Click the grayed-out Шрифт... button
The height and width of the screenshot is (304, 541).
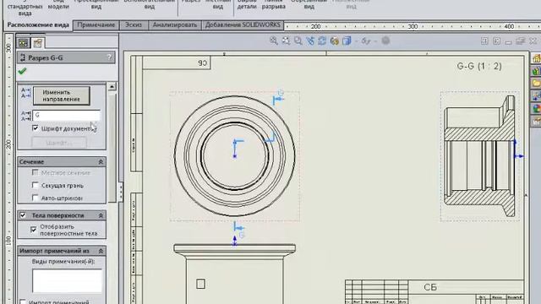coord(59,143)
